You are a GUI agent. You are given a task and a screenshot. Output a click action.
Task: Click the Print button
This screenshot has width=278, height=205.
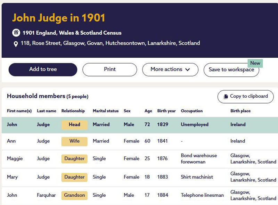point(109,69)
